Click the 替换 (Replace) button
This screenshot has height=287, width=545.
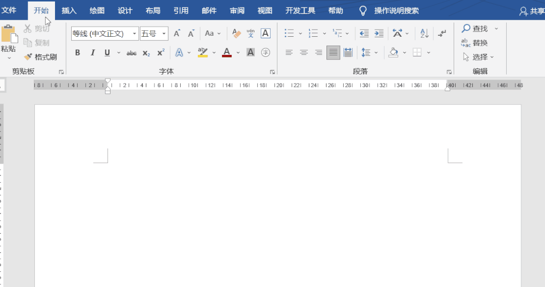pyautogui.click(x=475, y=43)
